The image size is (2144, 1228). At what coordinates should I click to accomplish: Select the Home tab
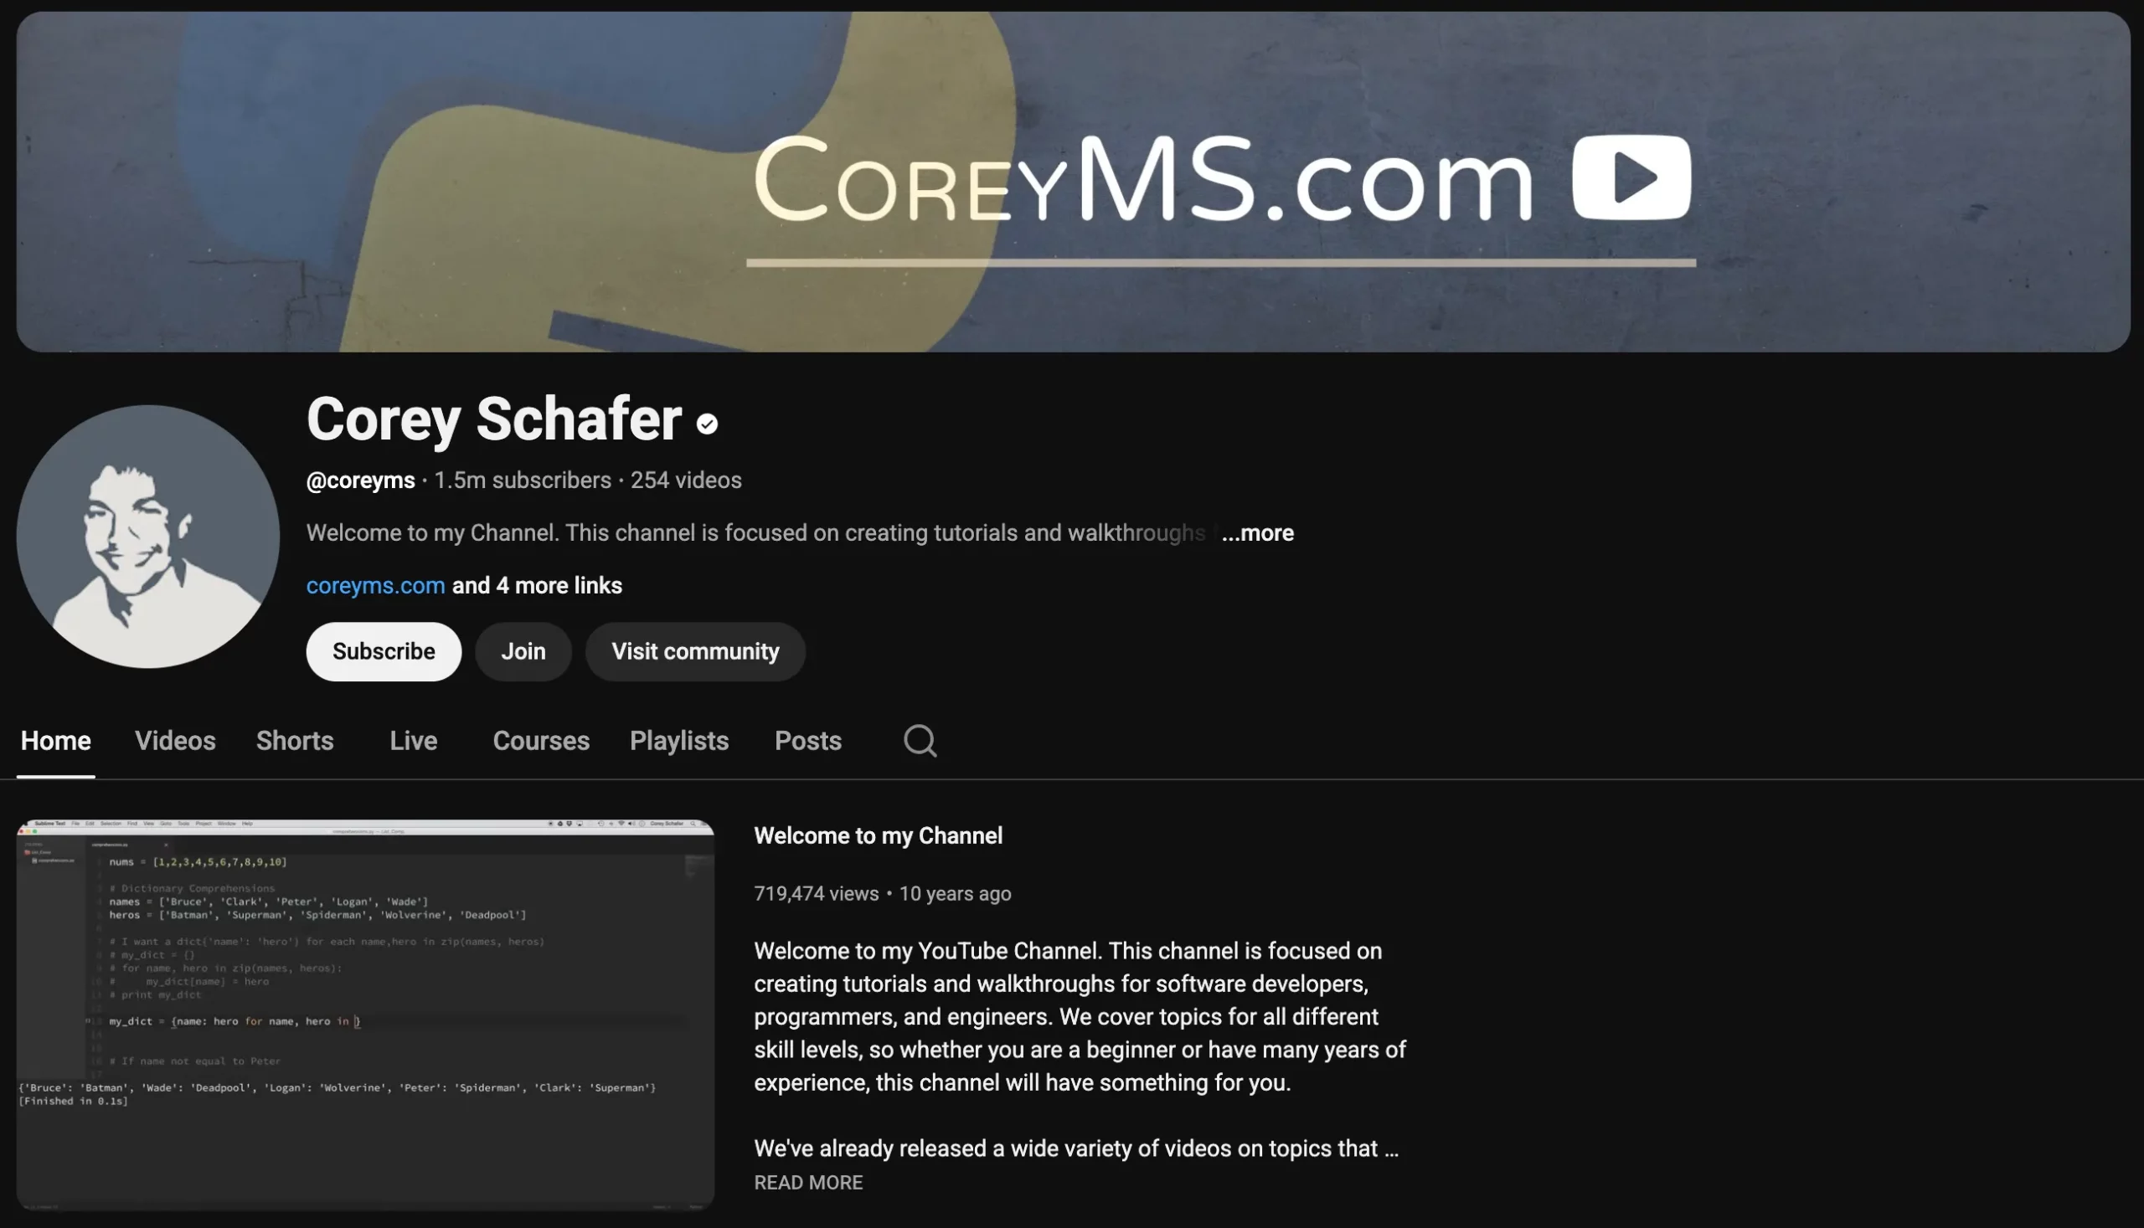(55, 741)
